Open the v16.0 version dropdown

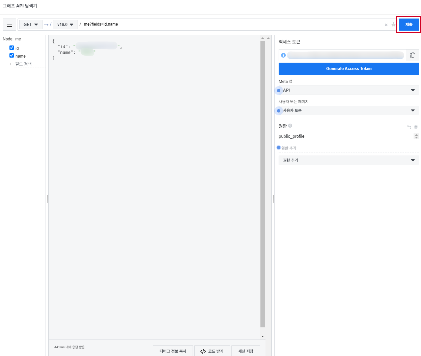tap(65, 25)
